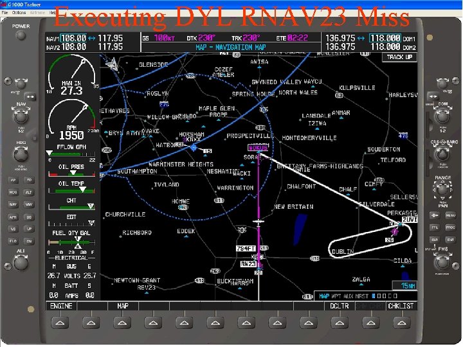463x347 pixels.
Task: Click the FFLOW GPH gauge bar
Action: (72, 154)
